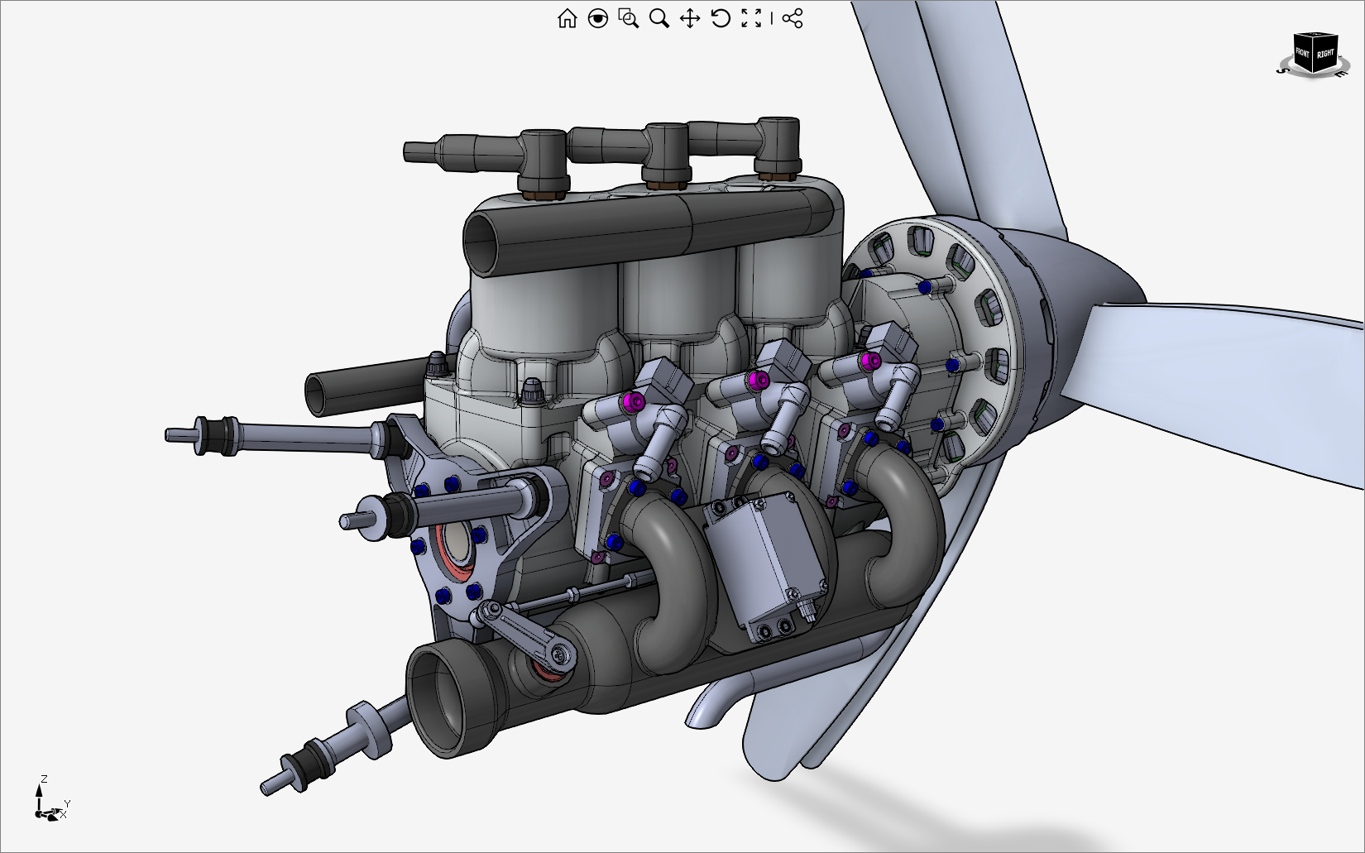Select the pan arrows tool

(x=689, y=18)
